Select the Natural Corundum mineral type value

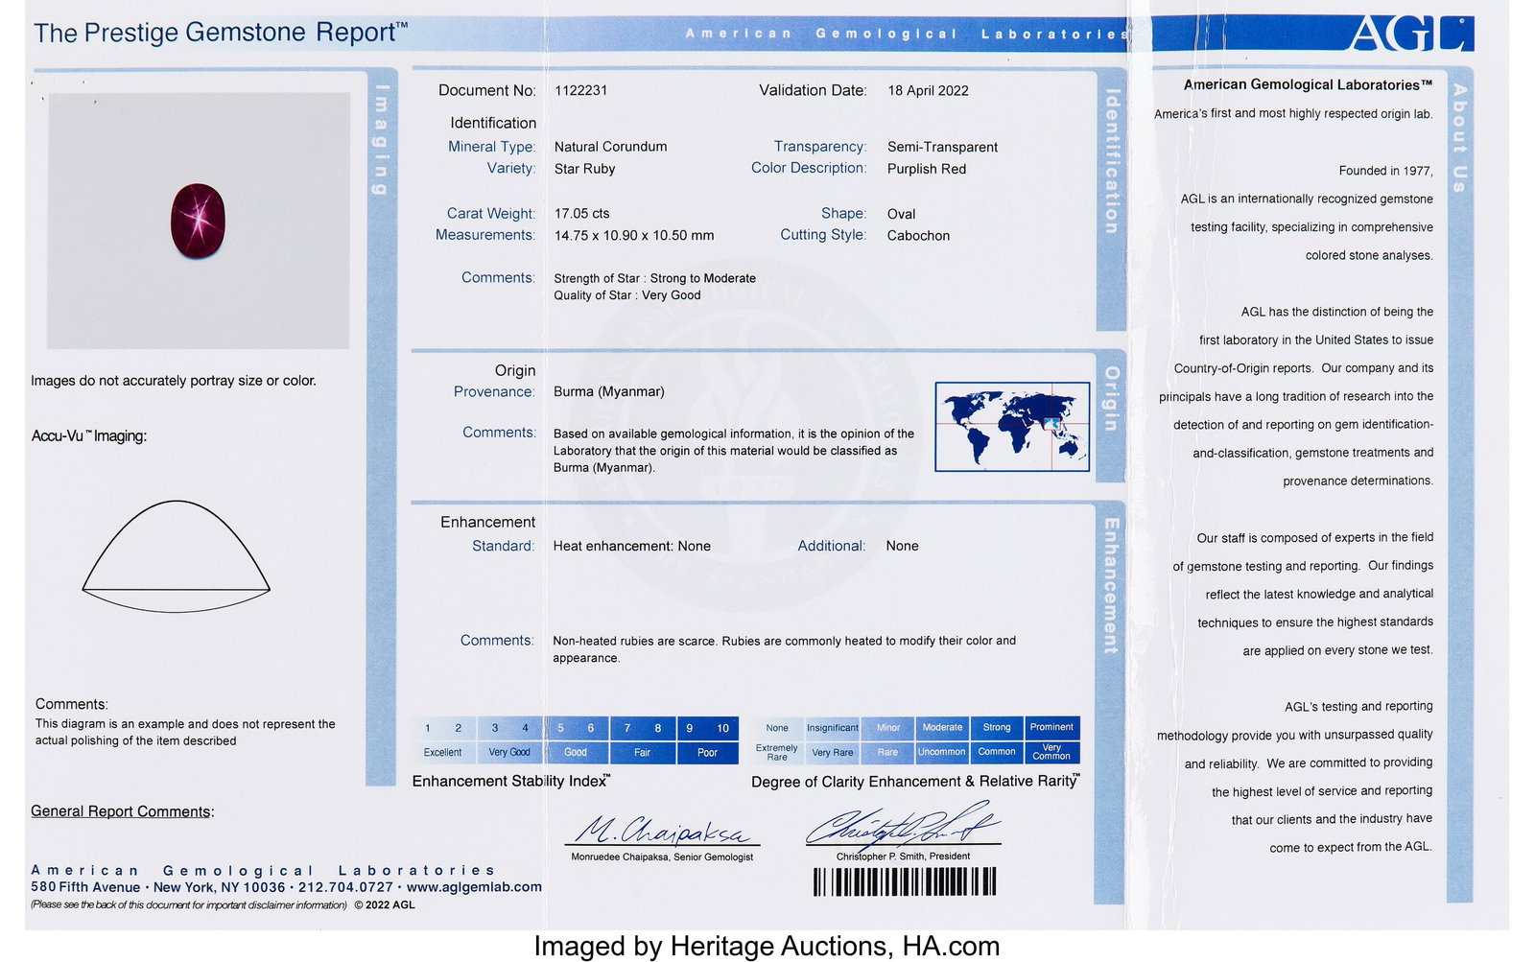[x=610, y=147]
